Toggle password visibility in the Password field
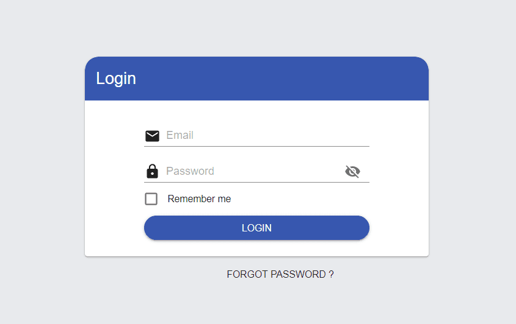516x324 pixels. pyautogui.click(x=352, y=171)
